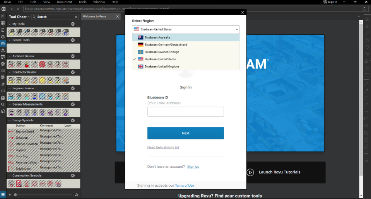371x199 pixels.
Task: Click the gear icon next to My Tools
Action: (x=73, y=24)
